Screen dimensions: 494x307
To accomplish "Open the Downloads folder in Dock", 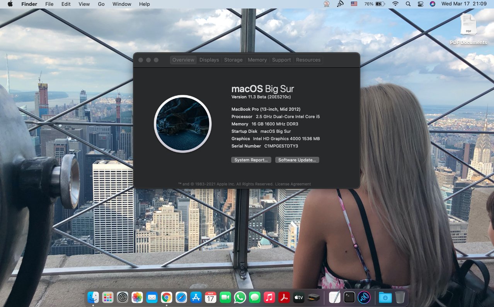I will [385, 297].
